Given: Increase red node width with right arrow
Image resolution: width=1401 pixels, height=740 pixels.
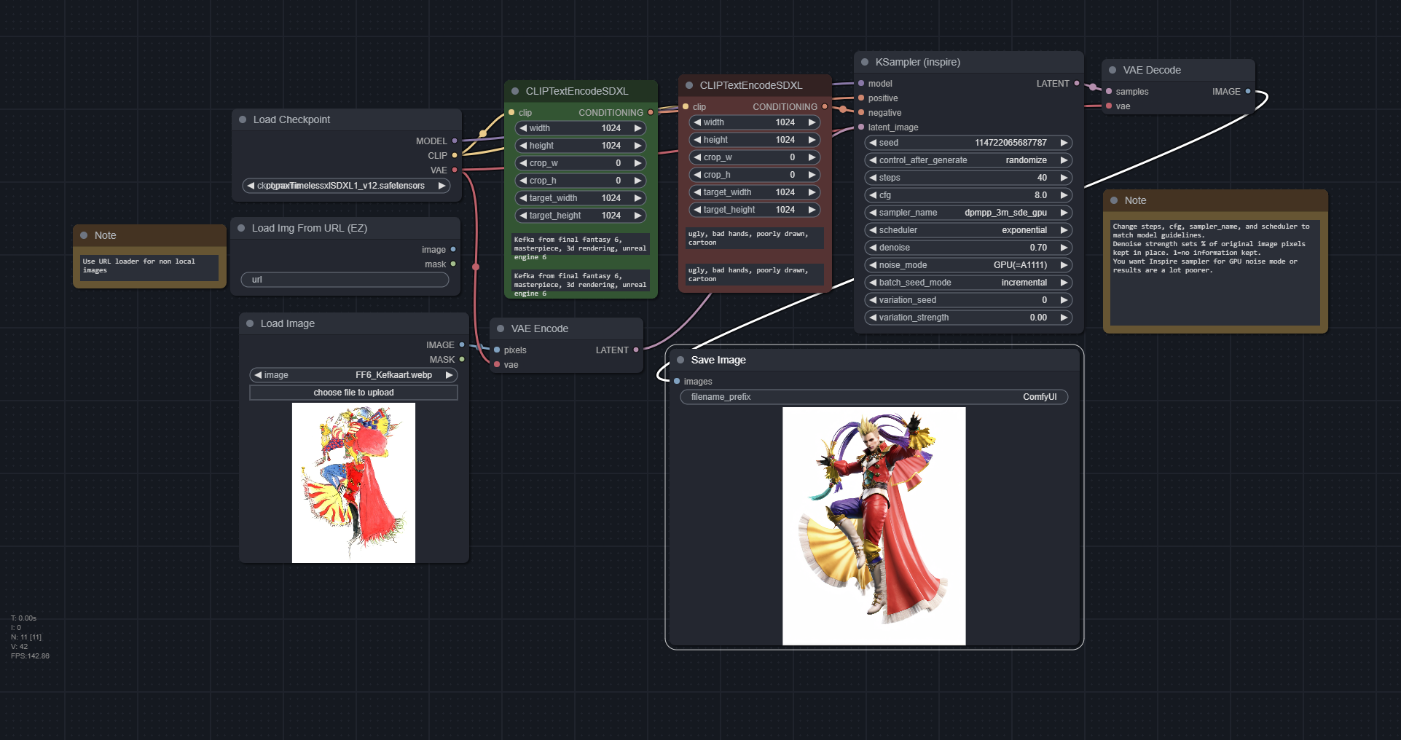Looking at the screenshot, I should (x=812, y=122).
